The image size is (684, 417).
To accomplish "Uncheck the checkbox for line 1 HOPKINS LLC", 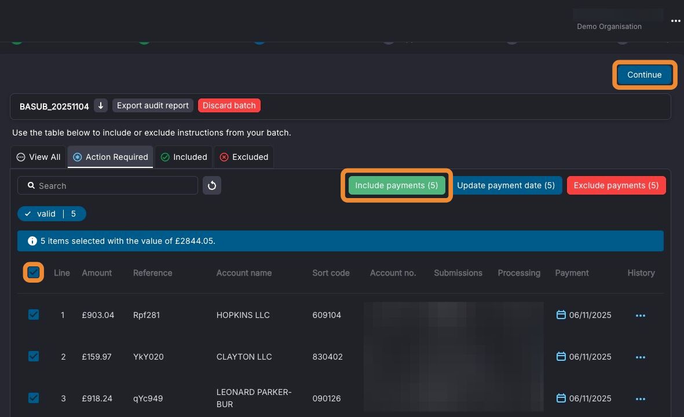I will coord(34,314).
